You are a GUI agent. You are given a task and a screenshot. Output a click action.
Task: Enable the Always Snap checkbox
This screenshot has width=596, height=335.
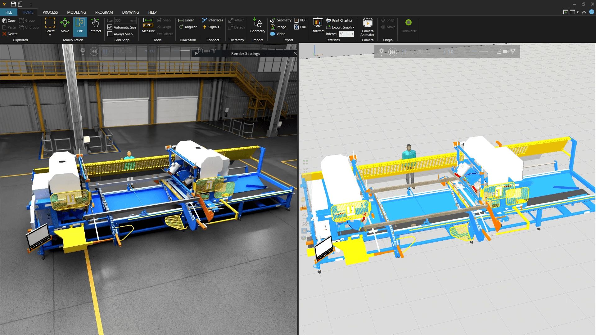[110, 34]
